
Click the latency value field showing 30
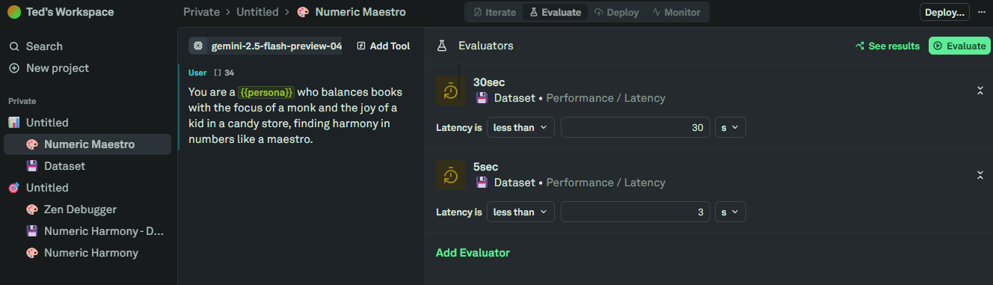tap(636, 128)
